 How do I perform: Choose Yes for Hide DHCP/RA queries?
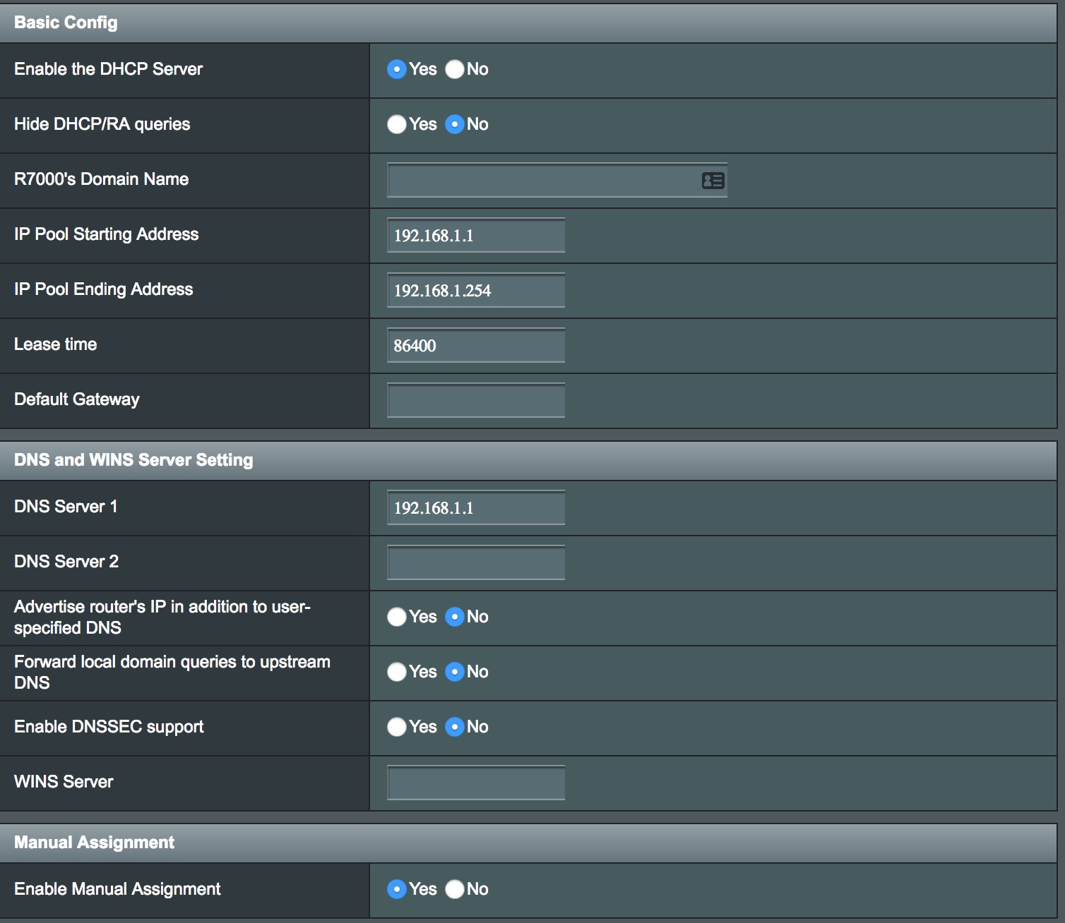pos(397,124)
